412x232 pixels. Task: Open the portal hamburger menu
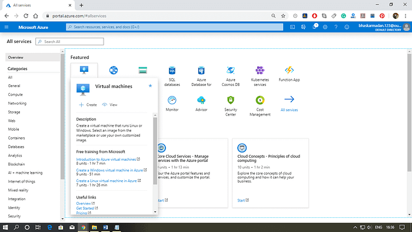(6, 27)
